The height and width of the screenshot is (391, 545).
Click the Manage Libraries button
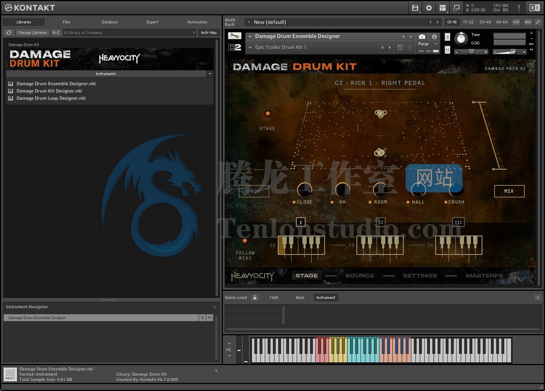click(x=32, y=32)
